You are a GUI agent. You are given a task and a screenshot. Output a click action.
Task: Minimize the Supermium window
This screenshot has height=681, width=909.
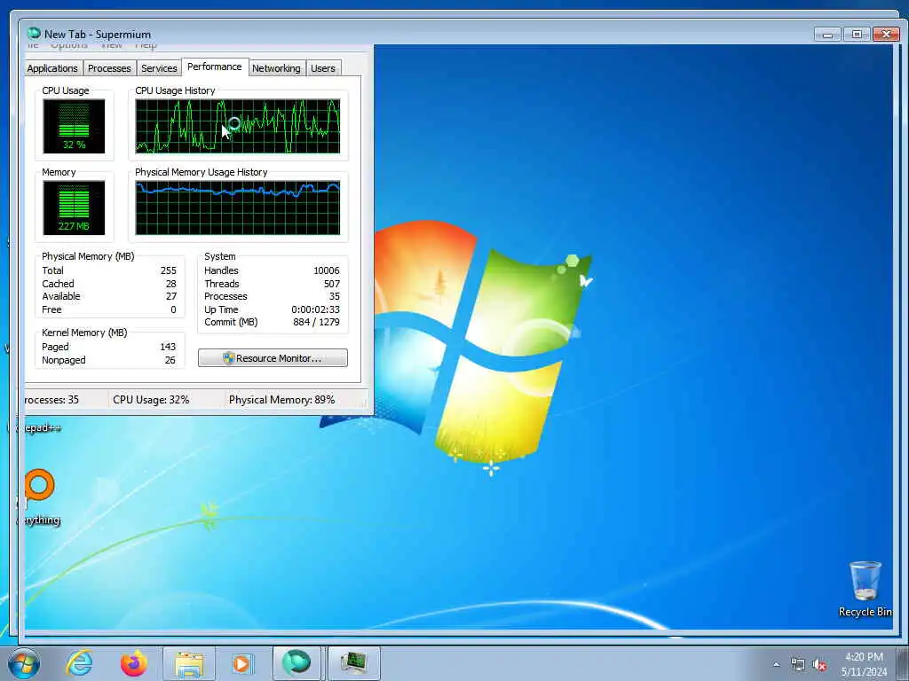coord(827,35)
